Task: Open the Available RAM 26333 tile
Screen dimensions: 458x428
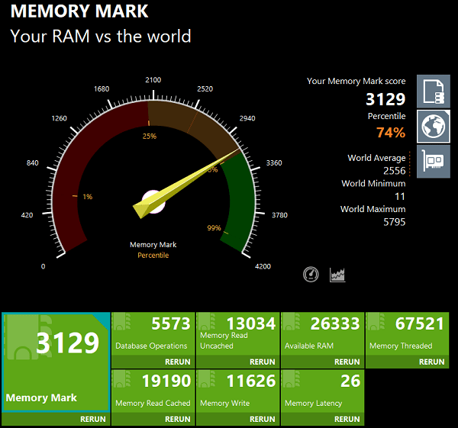Action: [322, 333]
